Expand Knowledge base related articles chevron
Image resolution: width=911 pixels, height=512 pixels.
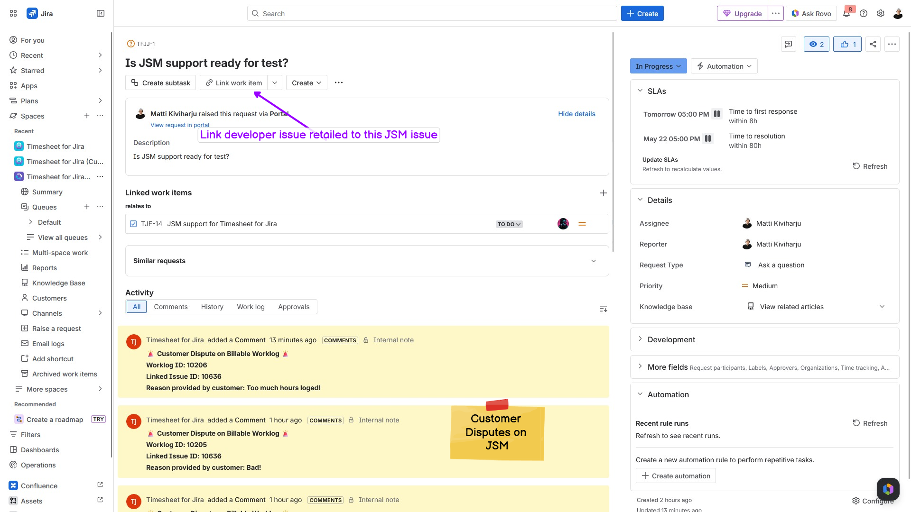882,306
